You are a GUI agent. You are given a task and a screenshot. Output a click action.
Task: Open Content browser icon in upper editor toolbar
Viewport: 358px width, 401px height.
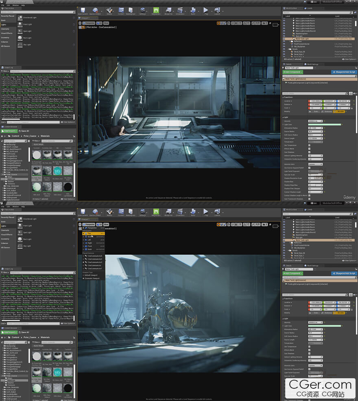point(121,11)
